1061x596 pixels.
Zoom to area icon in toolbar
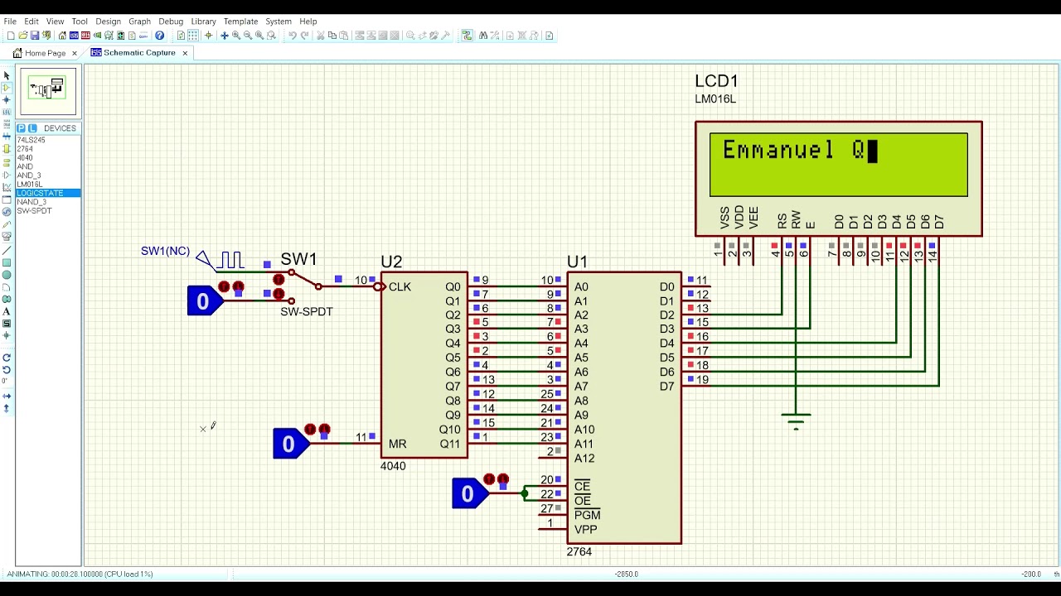[x=271, y=36]
